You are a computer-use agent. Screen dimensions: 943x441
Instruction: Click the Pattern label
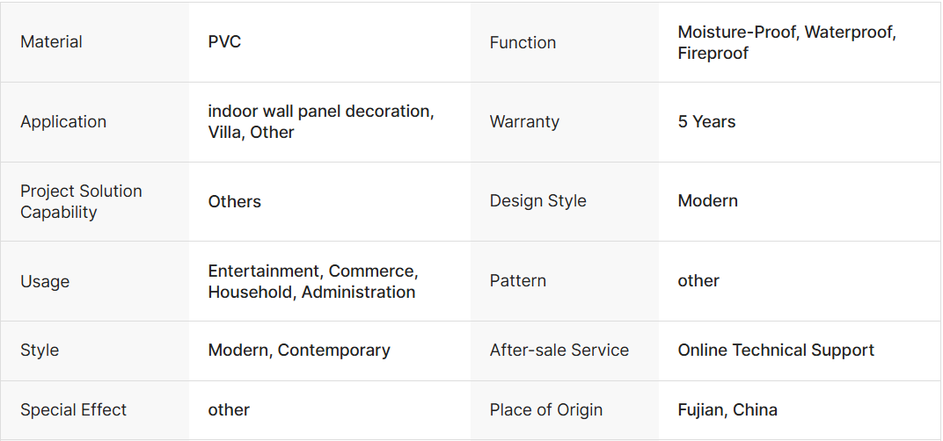[517, 281]
